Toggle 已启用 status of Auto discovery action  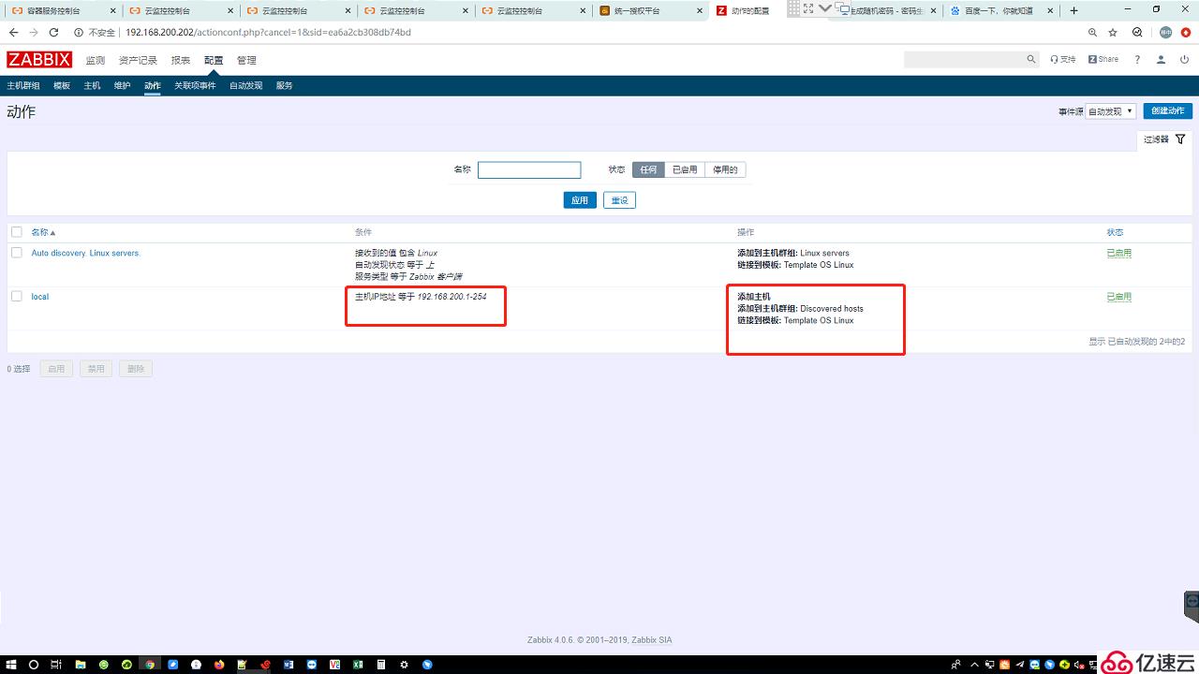[x=1118, y=253]
